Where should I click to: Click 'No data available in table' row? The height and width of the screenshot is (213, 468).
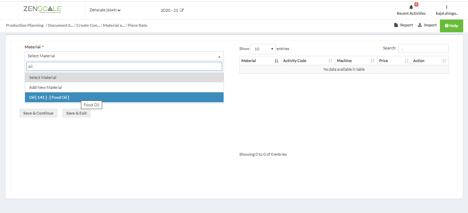pos(344,69)
